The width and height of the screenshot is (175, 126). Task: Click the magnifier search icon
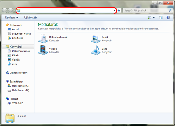click(170, 10)
